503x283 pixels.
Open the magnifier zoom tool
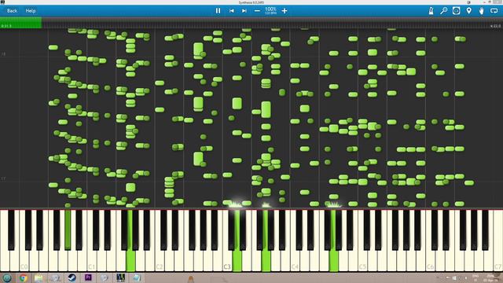pos(443,10)
